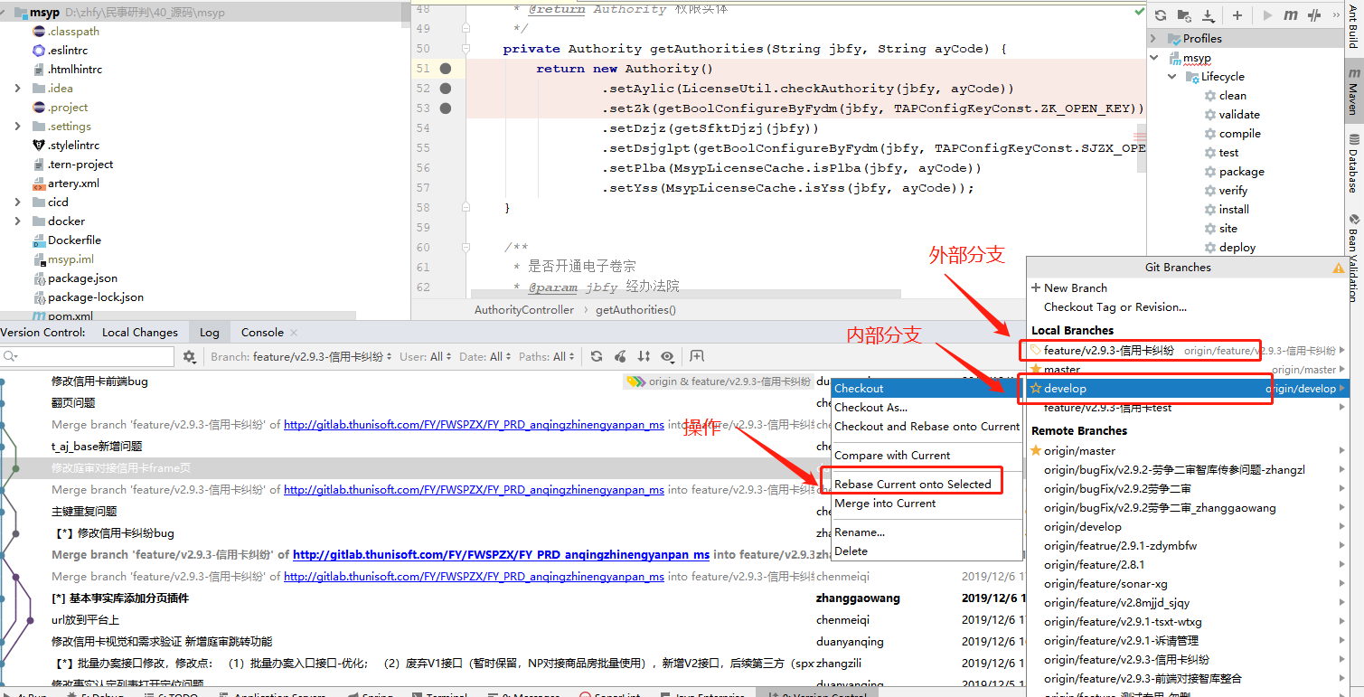Screen dimensions: 1364x697
Task: Switch to the Local Changes tab
Action: pyautogui.click(x=140, y=333)
